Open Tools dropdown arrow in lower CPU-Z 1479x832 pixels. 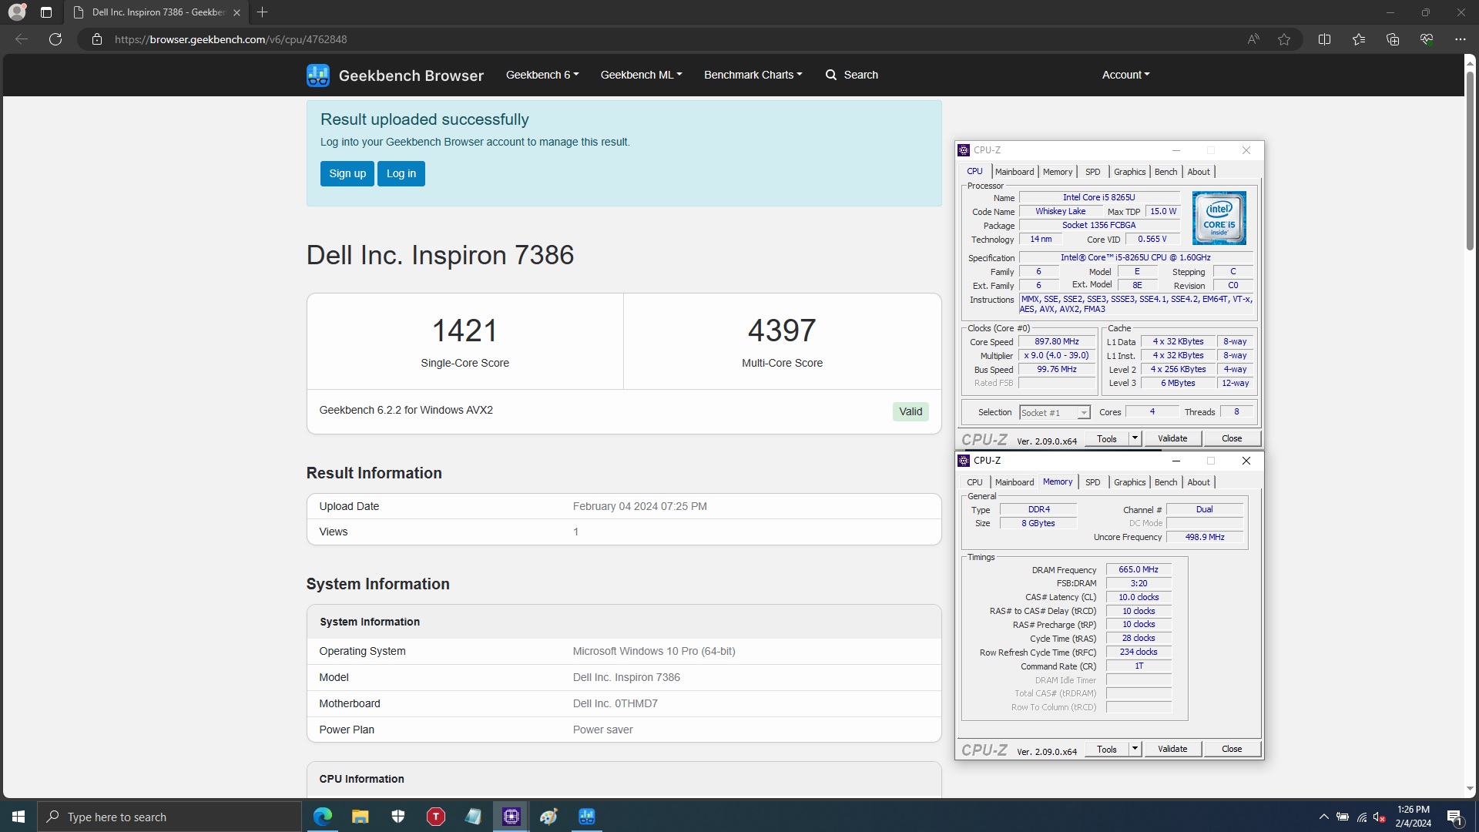pyautogui.click(x=1135, y=749)
